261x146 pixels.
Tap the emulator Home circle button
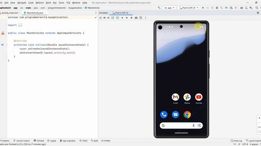coord(127,18)
